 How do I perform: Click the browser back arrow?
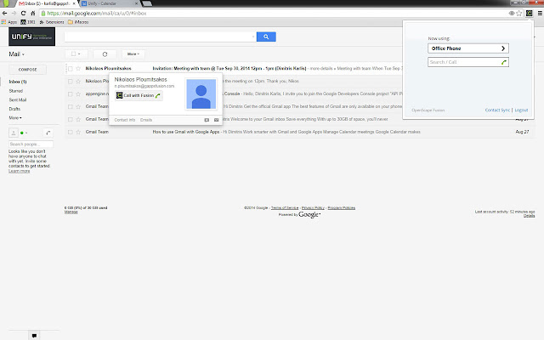coord(4,14)
